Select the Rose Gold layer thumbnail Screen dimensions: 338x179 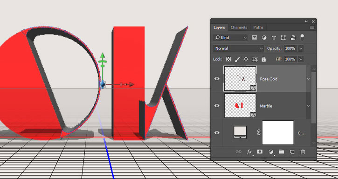(240, 79)
